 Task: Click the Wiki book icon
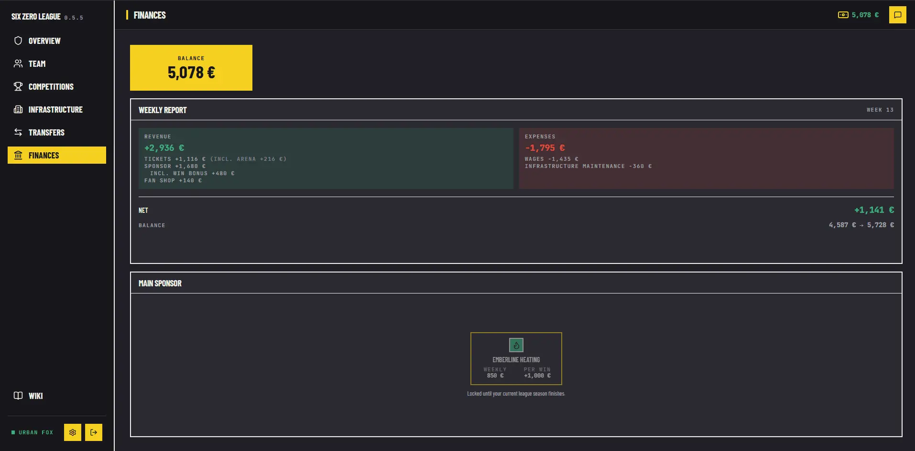(x=18, y=396)
